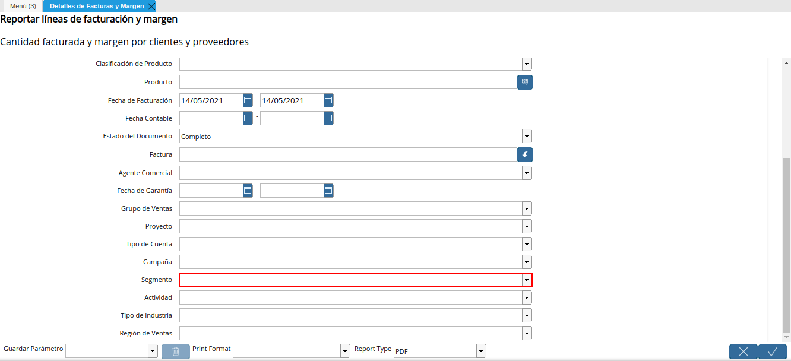
Task: Open calendar for Fecha de Facturación start date
Action: pyautogui.click(x=248, y=100)
